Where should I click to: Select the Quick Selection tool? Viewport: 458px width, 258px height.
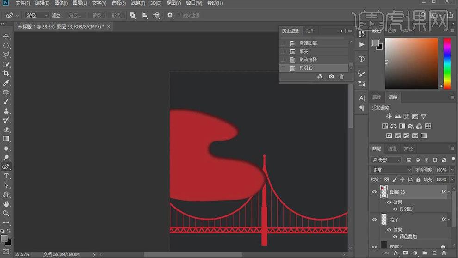coord(6,64)
